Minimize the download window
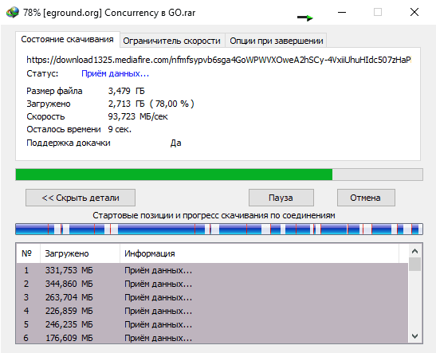436x353 pixels. 342,12
